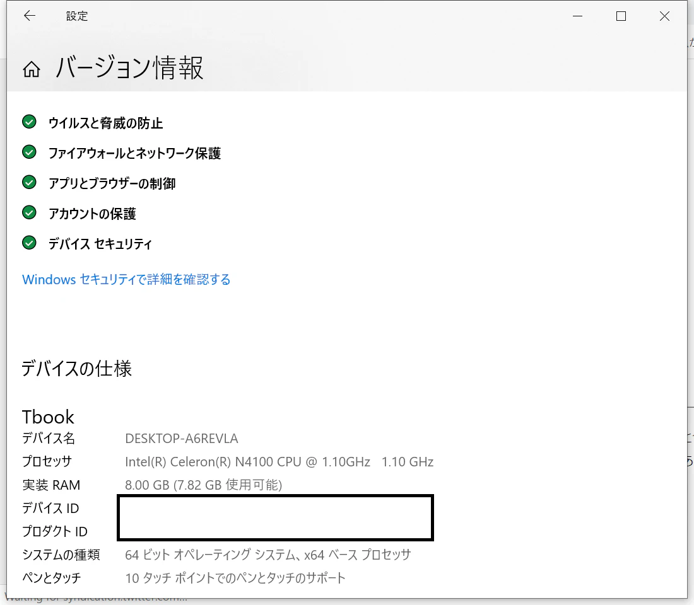Open Windows セキュリティで詳細を確認する link
Image resolution: width=694 pixels, height=605 pixels.
126,280
